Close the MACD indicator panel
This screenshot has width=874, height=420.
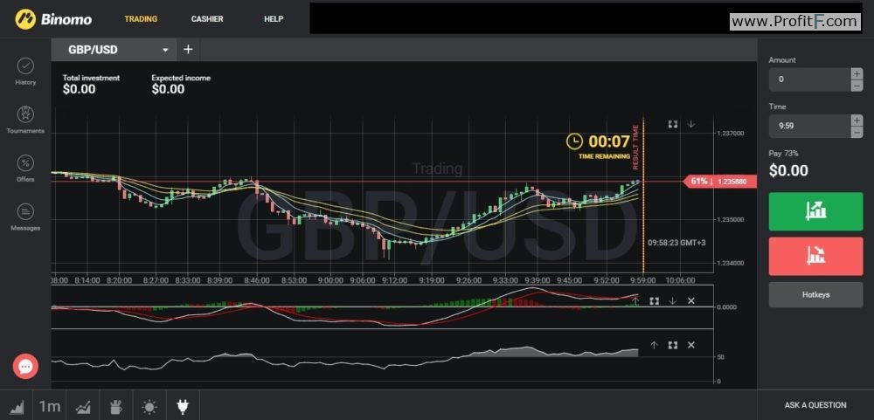pyautogui.click(x=691, y=300)
